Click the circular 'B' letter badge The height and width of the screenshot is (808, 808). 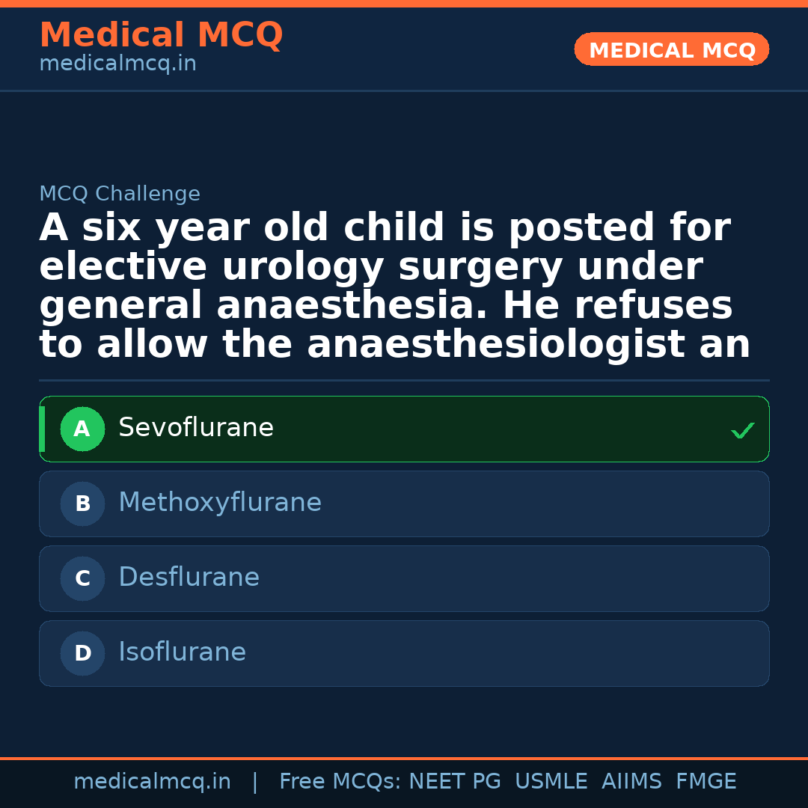coord(82,504)
